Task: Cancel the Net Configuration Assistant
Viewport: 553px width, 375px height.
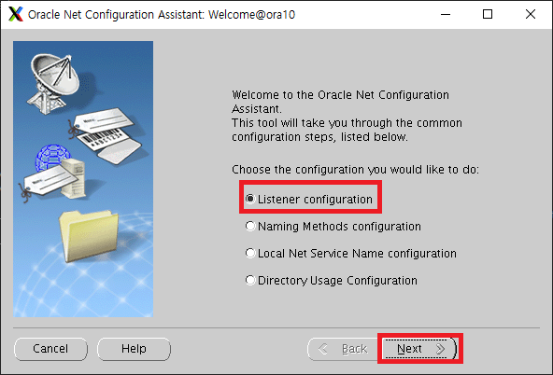Action: 50,349
